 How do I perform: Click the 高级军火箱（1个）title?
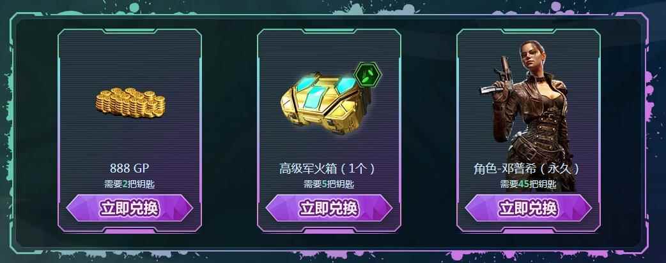click(x=328, y=169)
